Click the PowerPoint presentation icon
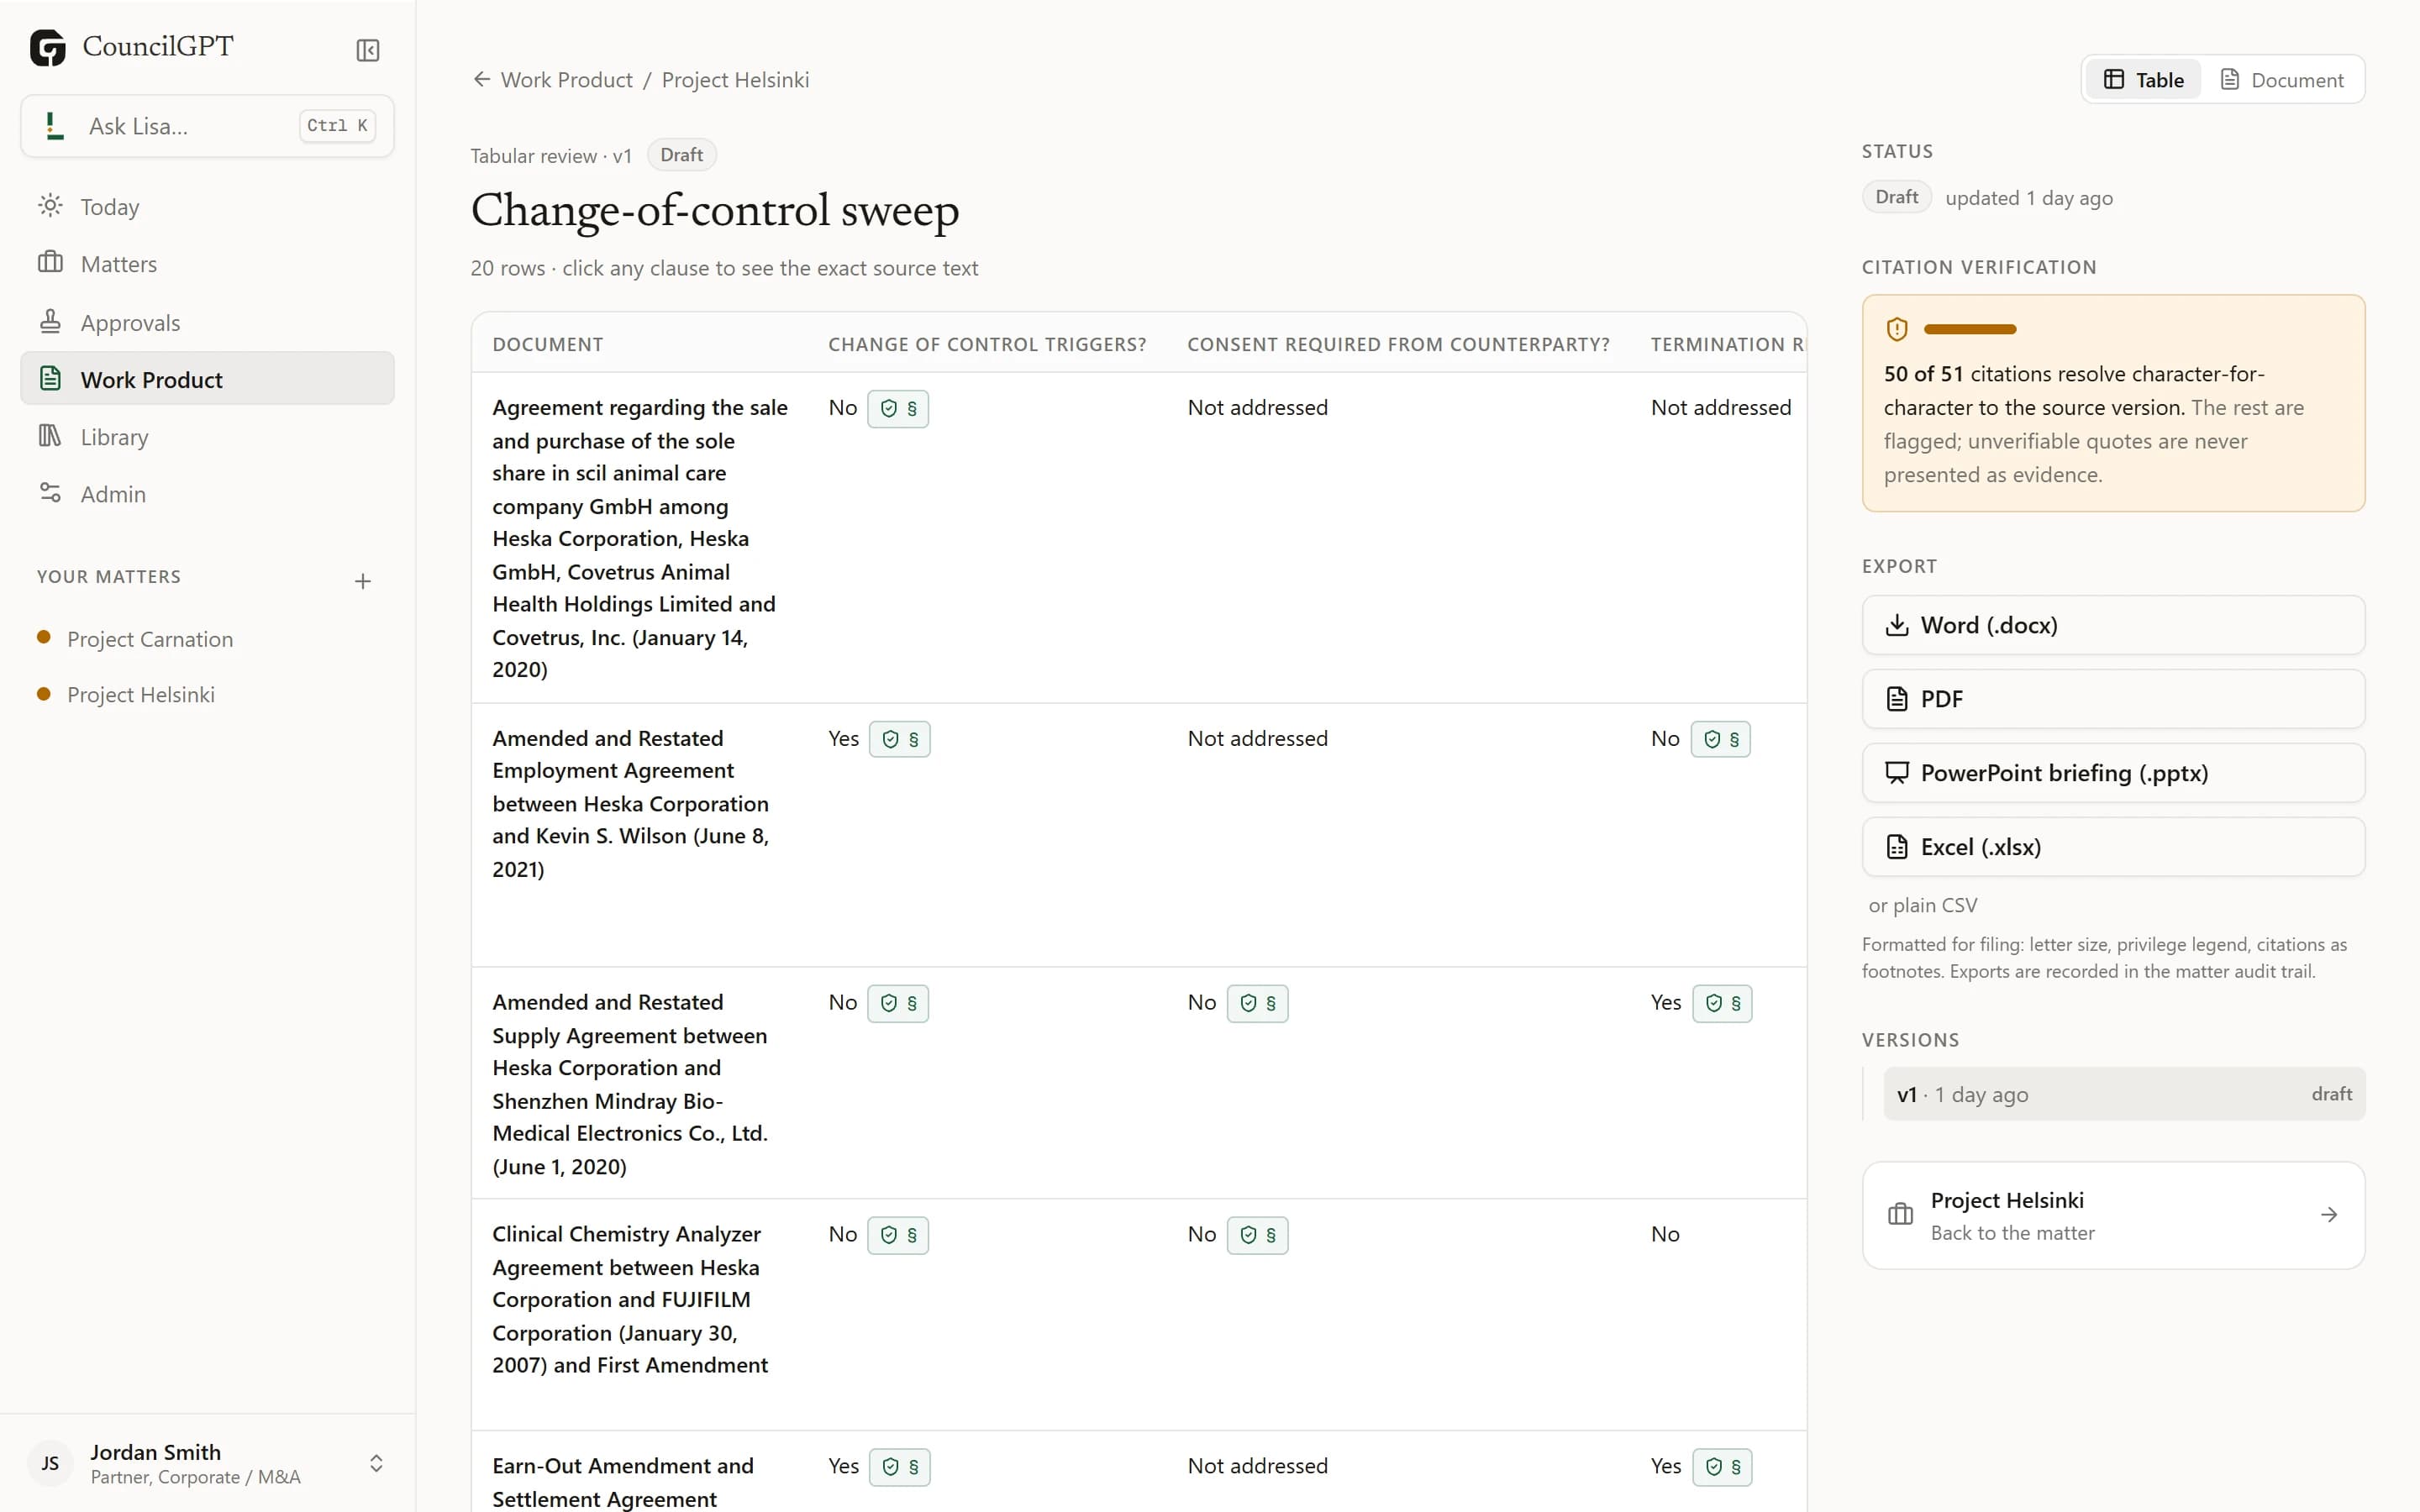The image size is (2420, 1512). [1896, 773]
